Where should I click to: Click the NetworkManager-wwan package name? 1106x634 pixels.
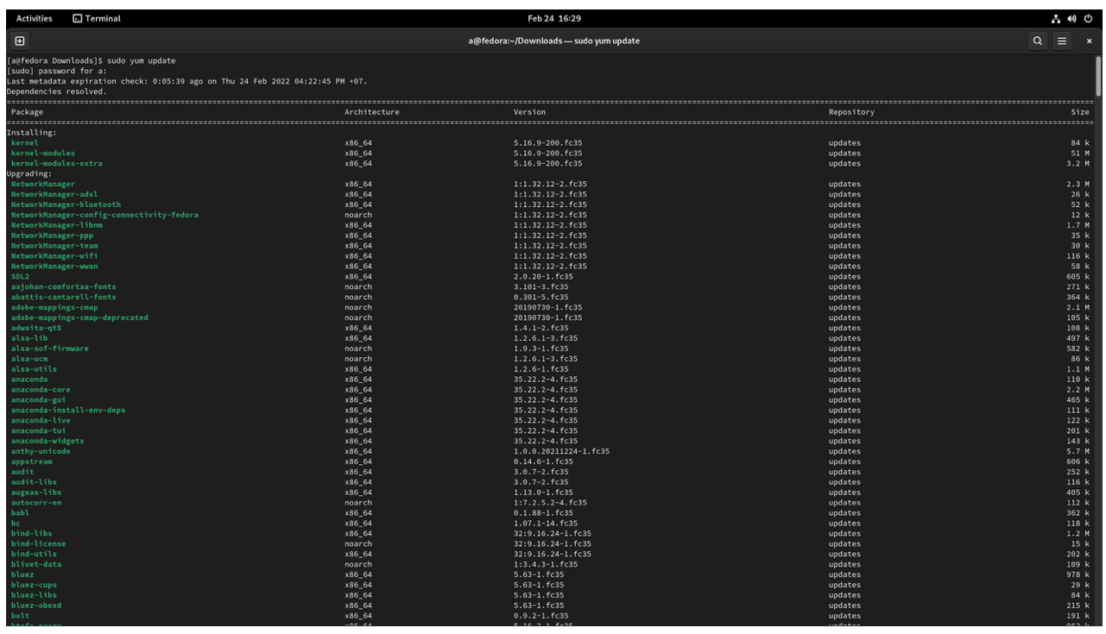pyautogui.click(x=54, y=267)
